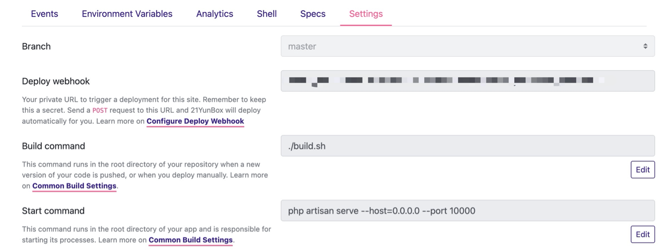Open the Shell tab
671x252 pixels.
coord(266,14)
